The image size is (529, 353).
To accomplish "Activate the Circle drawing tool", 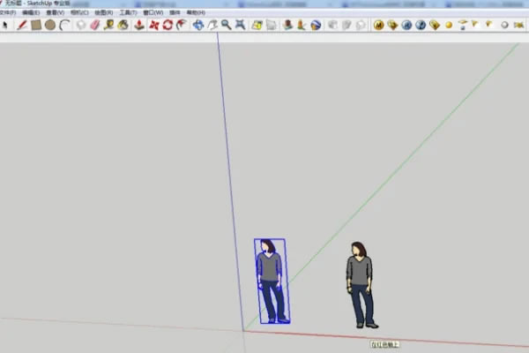I will pos(50,25).
